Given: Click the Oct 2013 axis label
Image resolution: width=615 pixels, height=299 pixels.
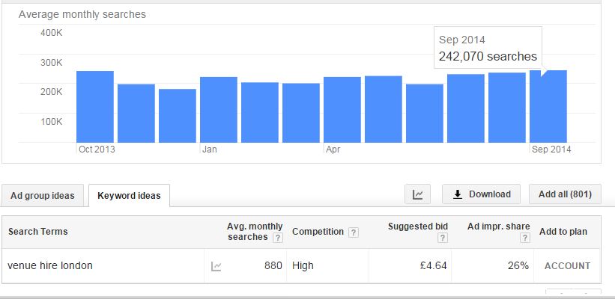Looking at the screenshot, I should tap(97, 149).
